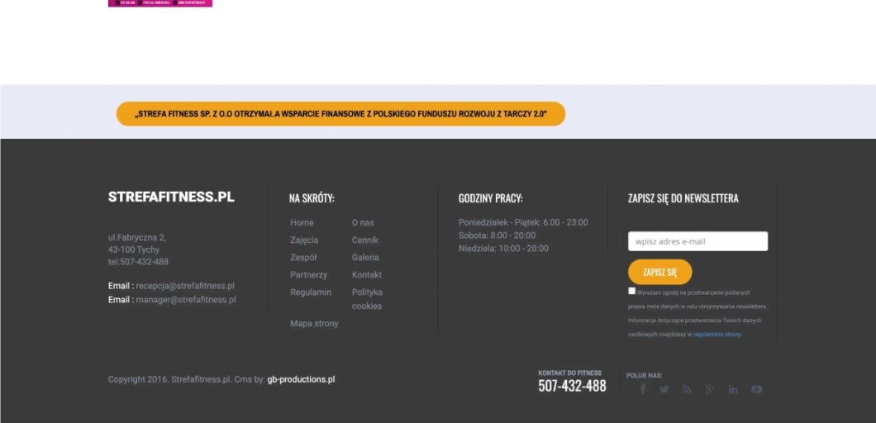
Task: Click the RSS feed icon
Action: coord(687,389)
